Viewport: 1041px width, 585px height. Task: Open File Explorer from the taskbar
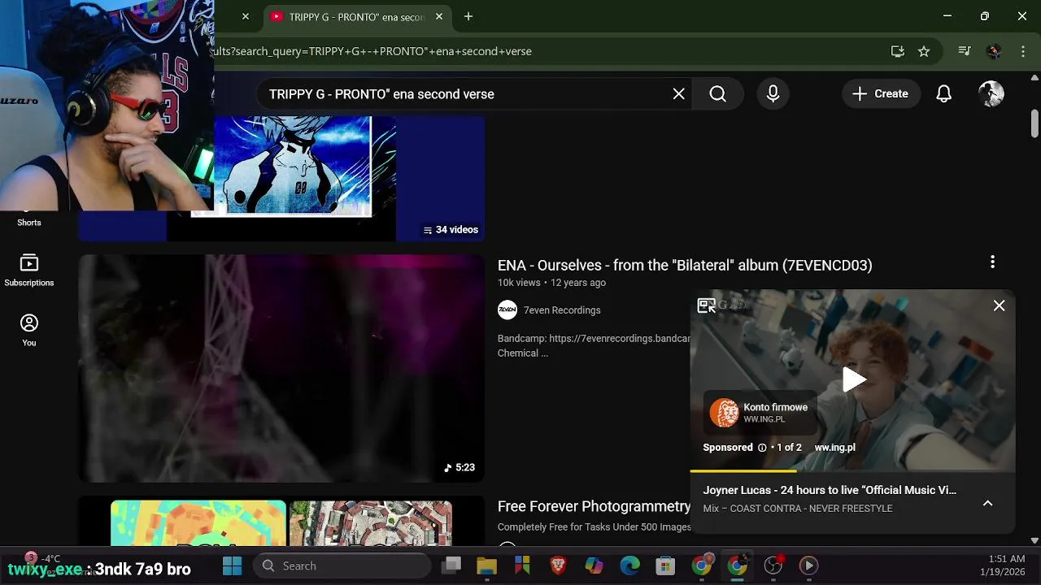coord(486,565)
